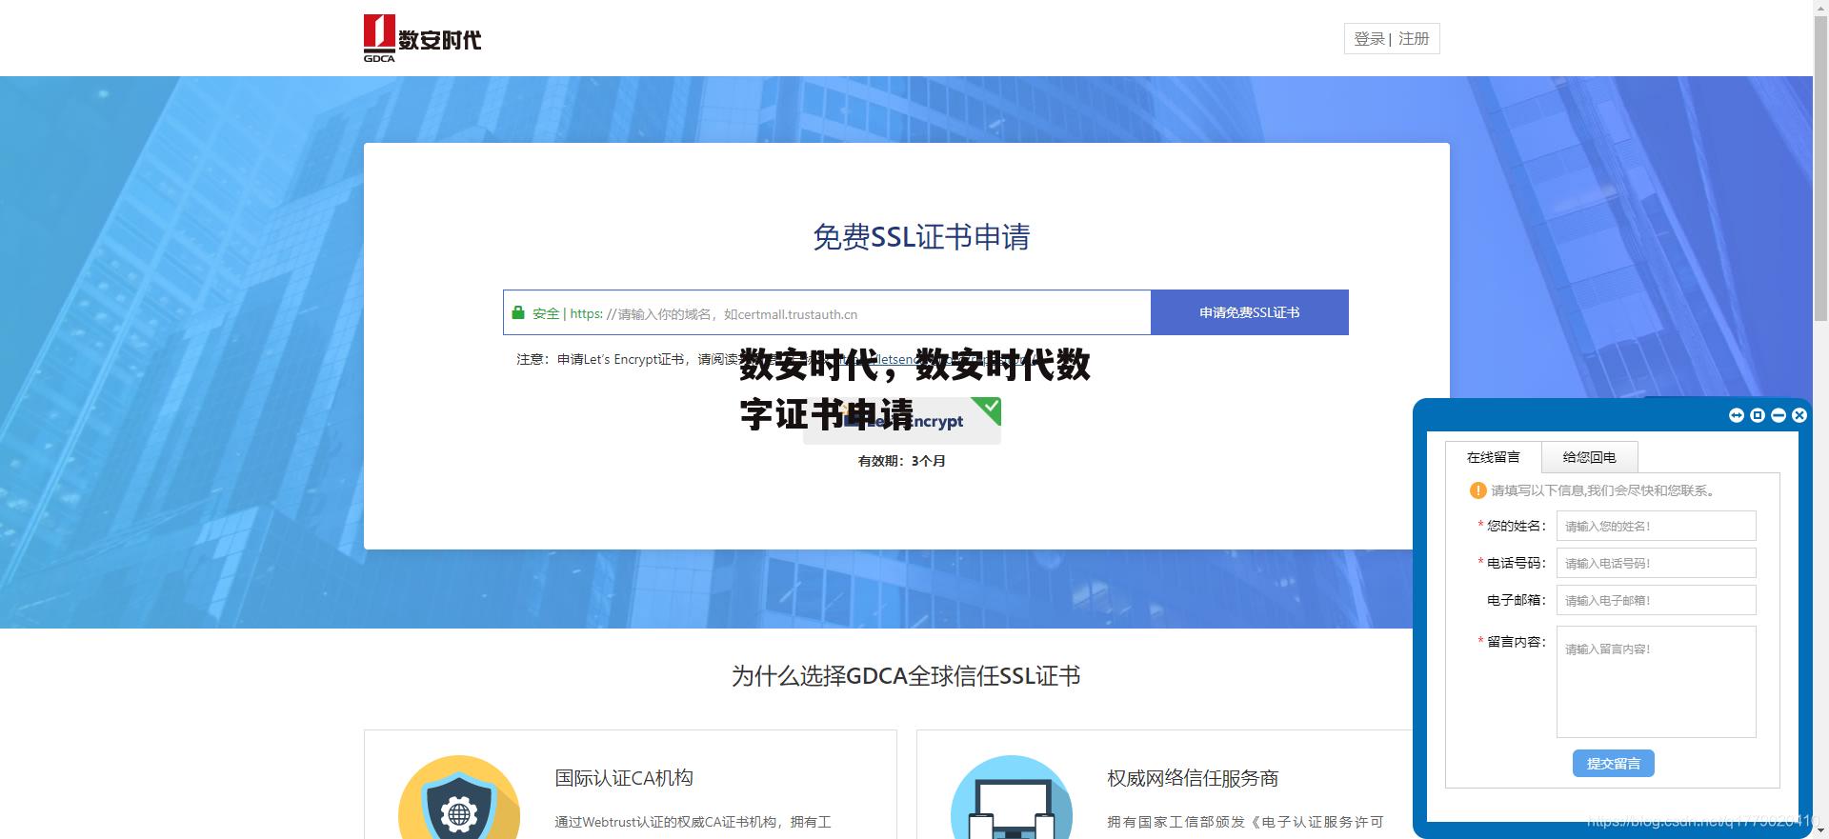
Task: Focus the 您的姓名 name field
Action: tap(1656, 526)
